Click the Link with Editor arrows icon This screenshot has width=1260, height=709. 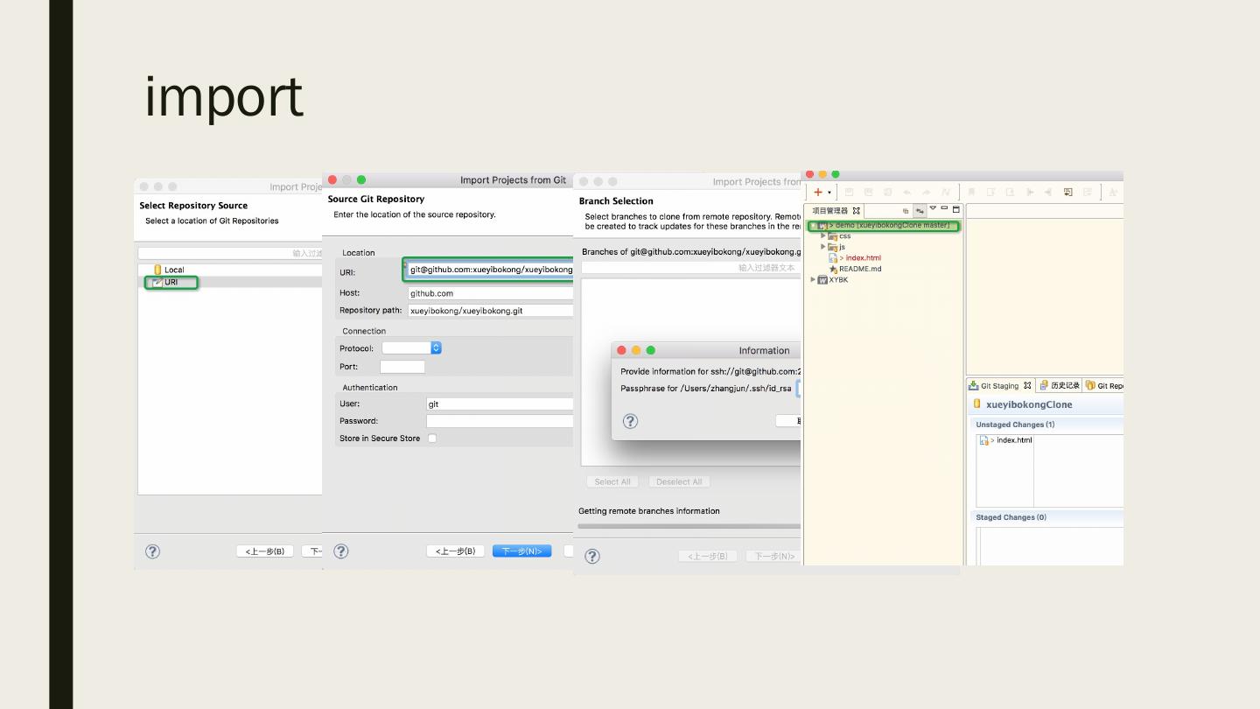point(920,211)
